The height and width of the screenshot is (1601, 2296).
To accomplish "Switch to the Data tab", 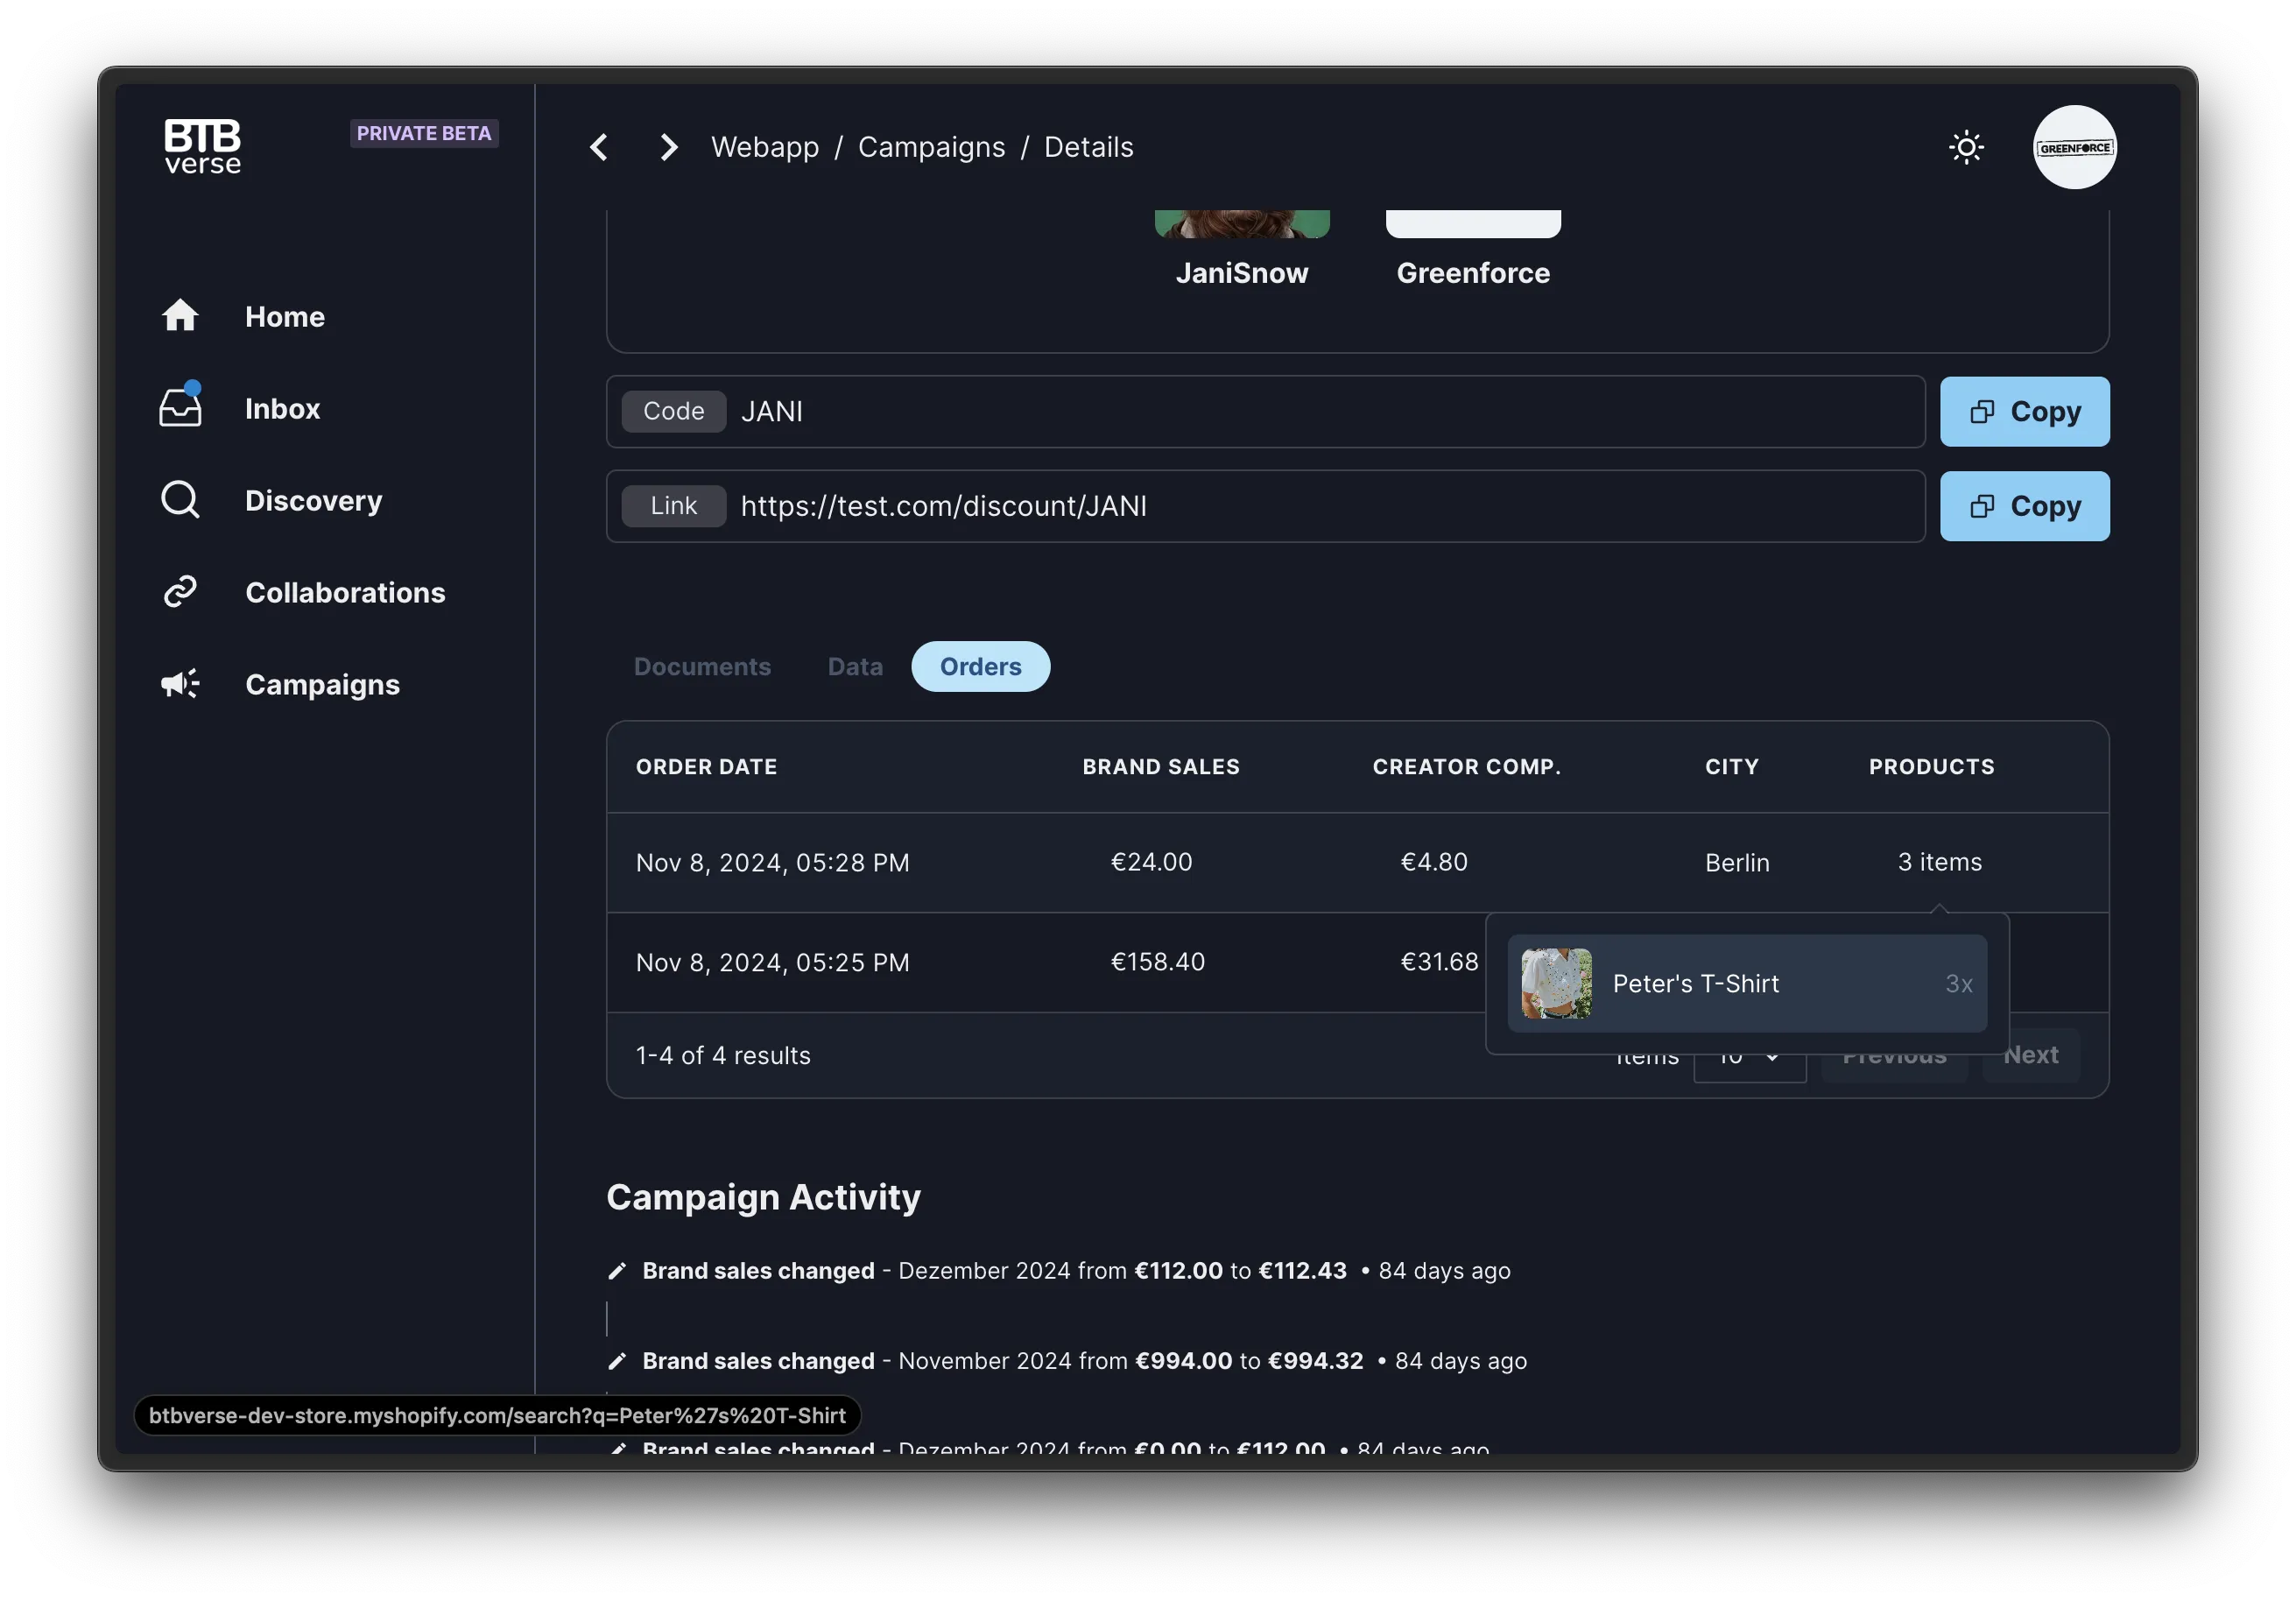I will point(854,666).
